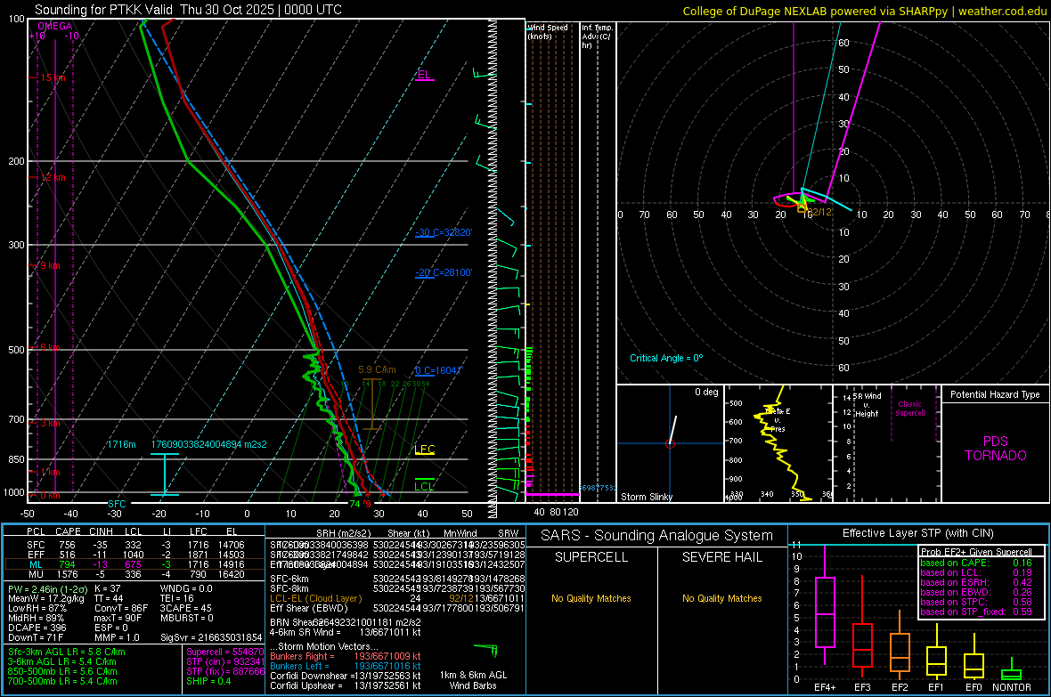
Task: Click the EF3 red box plot
Action: [862, 644]
